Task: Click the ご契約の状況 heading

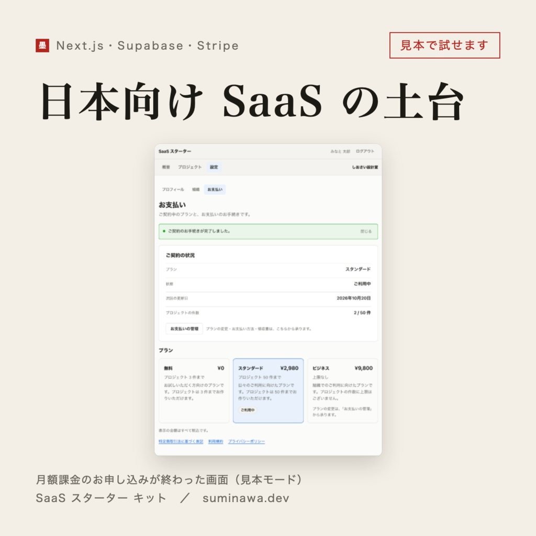Action: pos(180,255)
